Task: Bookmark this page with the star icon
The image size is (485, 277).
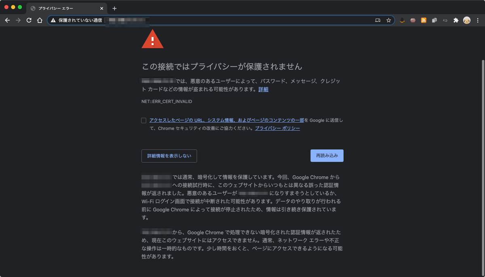Action: [388, 20]
